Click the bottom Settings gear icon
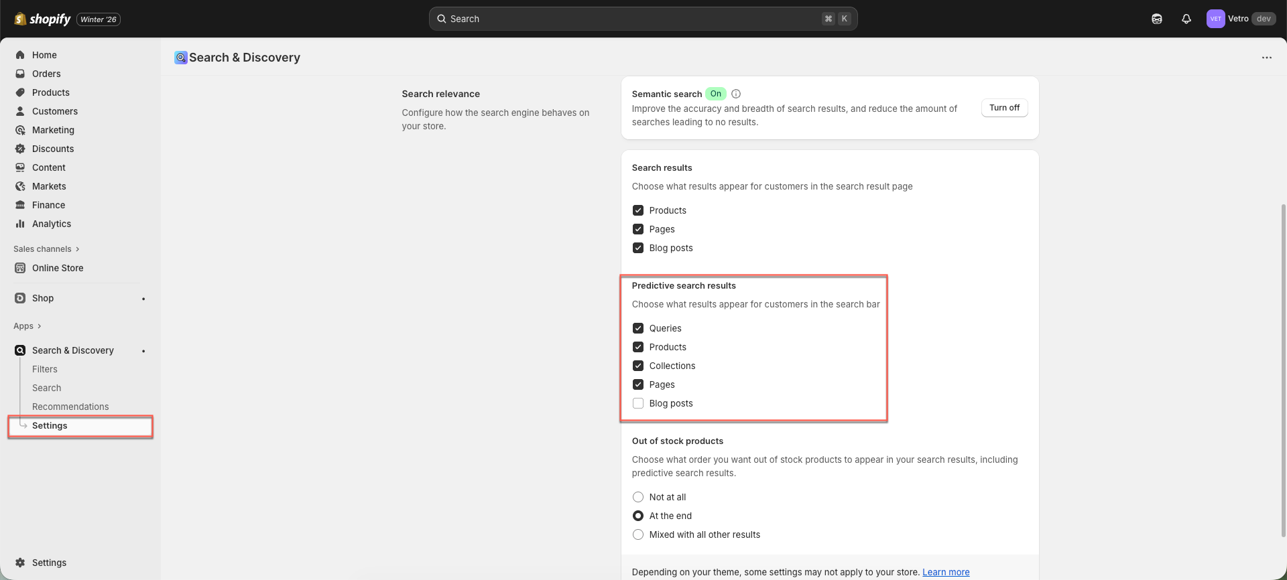 coord(20,563)
